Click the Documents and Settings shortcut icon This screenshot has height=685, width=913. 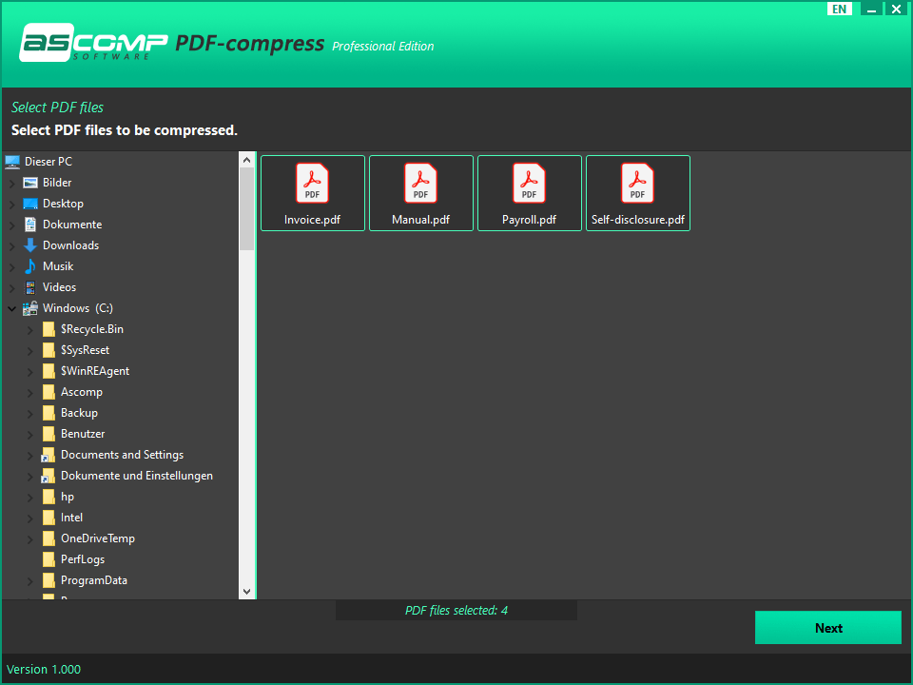point(49,456)
